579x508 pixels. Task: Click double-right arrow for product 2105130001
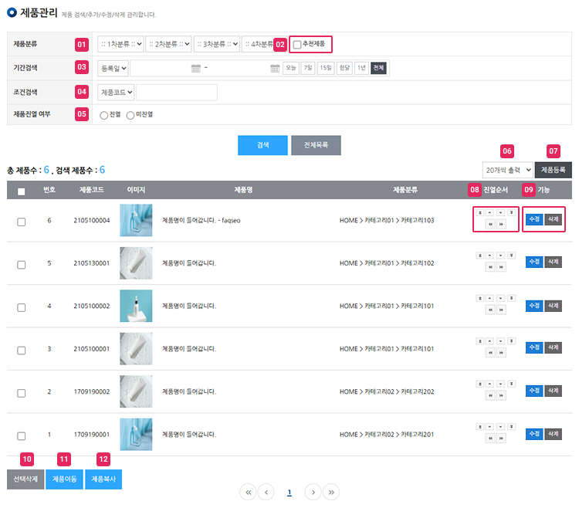tap(501, 267)
